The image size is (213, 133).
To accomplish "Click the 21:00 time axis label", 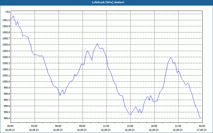I will [178, 126].
